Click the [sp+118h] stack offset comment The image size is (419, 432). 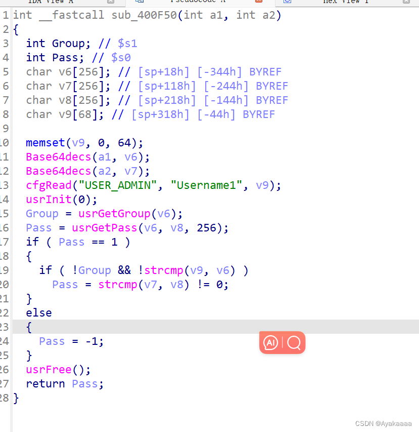(x=167, y=86)
